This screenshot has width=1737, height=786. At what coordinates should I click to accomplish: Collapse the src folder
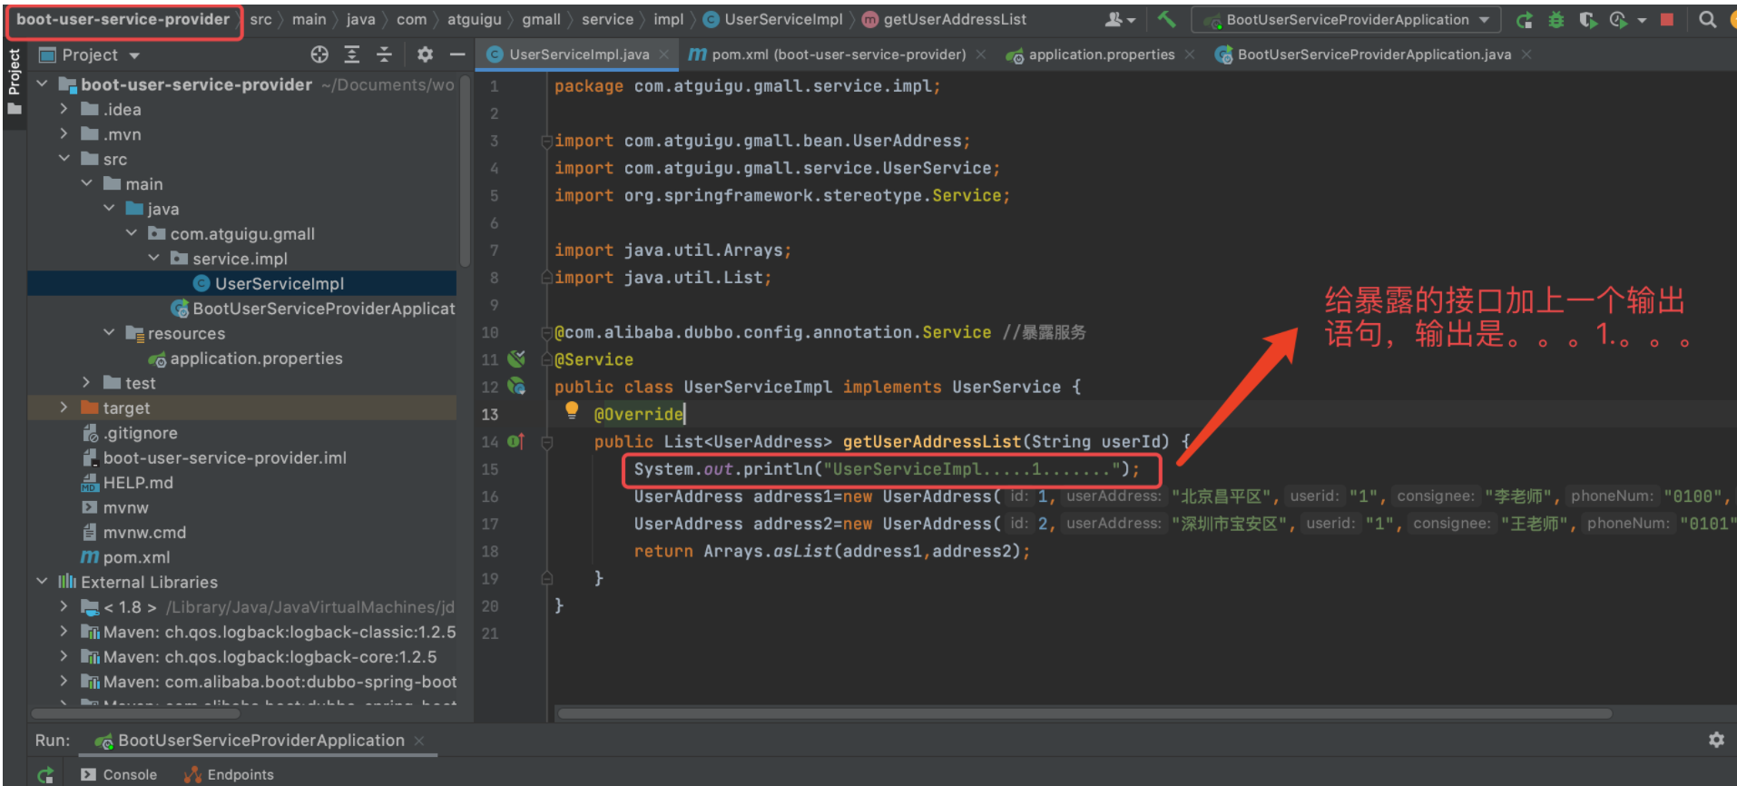(64, 158)
